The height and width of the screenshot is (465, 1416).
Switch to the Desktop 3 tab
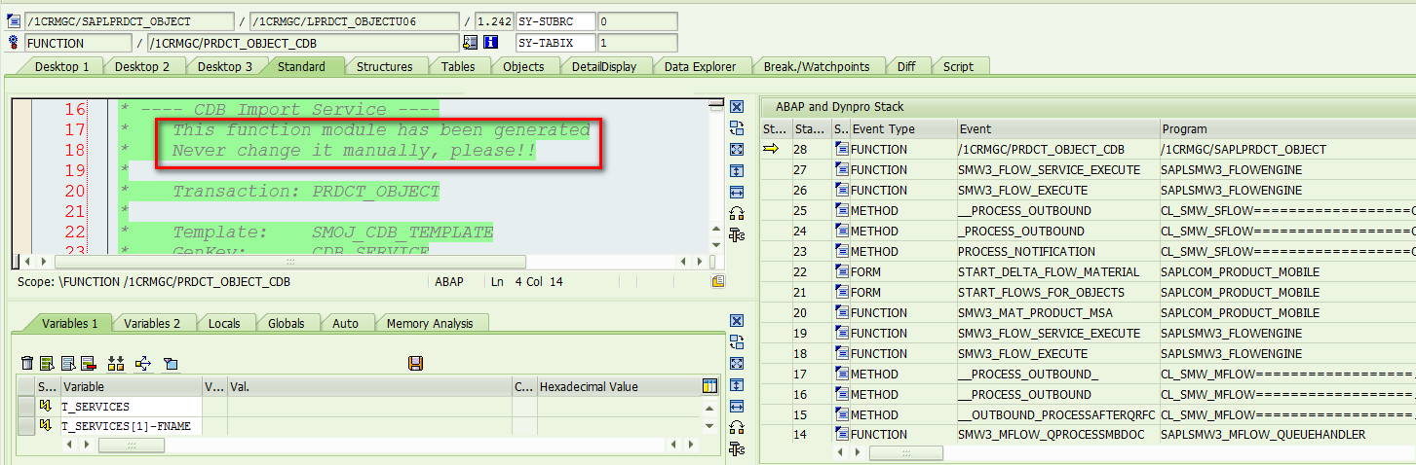click(225, 66)
